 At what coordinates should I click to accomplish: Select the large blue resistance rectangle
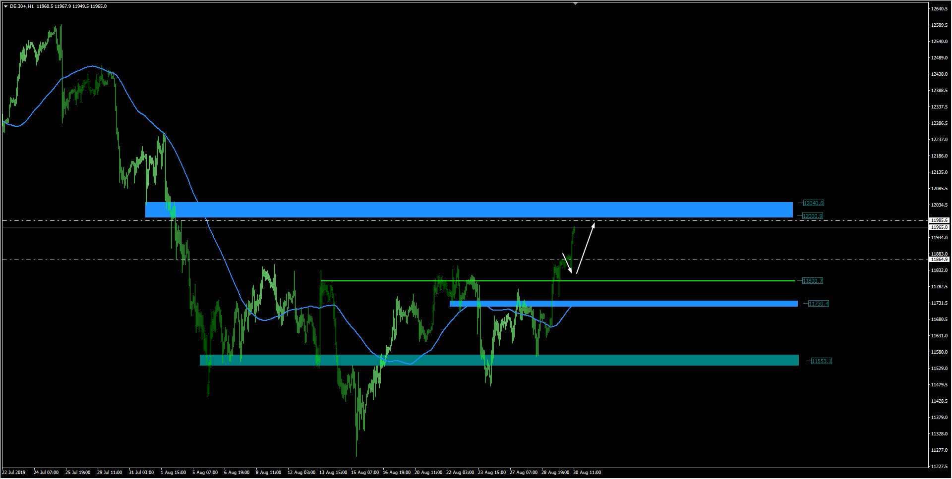[x=469, y=210]
